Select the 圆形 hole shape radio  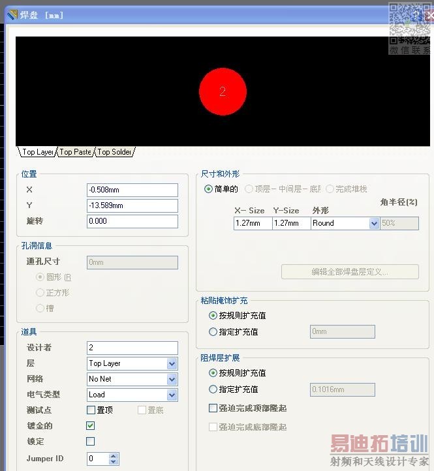40,277
